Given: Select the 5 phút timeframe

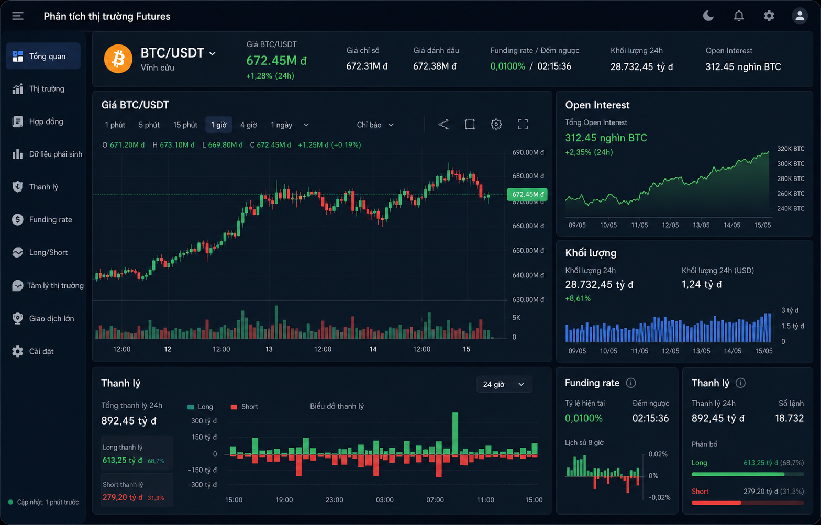Looking at the screenshot, I should click(x=149, y=125).
